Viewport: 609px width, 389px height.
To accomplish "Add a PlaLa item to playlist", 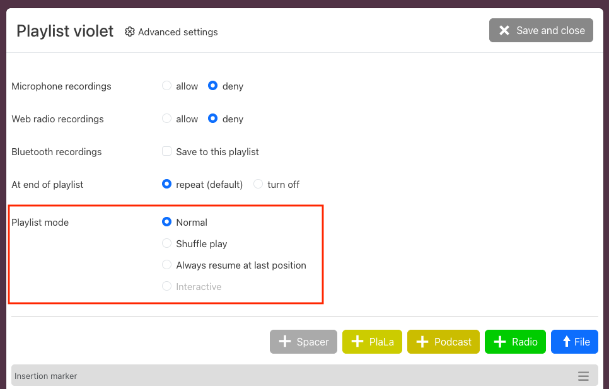I will tap(372, 342).
